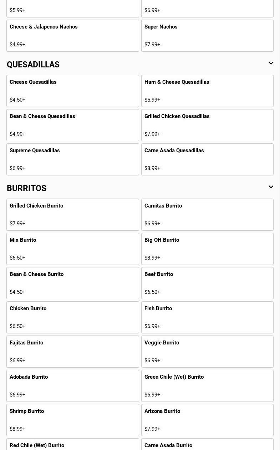280x450 pixels.
Task: Open the Carnitas Burrito item
Action: point(207,215)
